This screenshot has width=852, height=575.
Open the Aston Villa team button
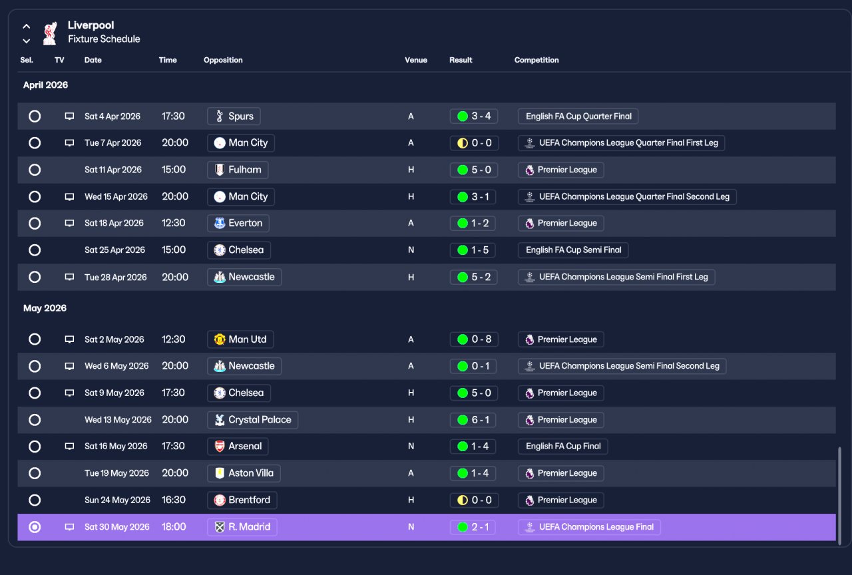[x=244, y=473]
